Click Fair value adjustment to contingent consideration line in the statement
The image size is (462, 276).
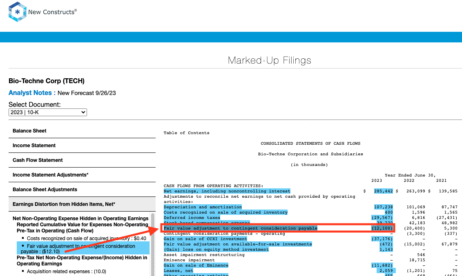[x=241, y=228]
